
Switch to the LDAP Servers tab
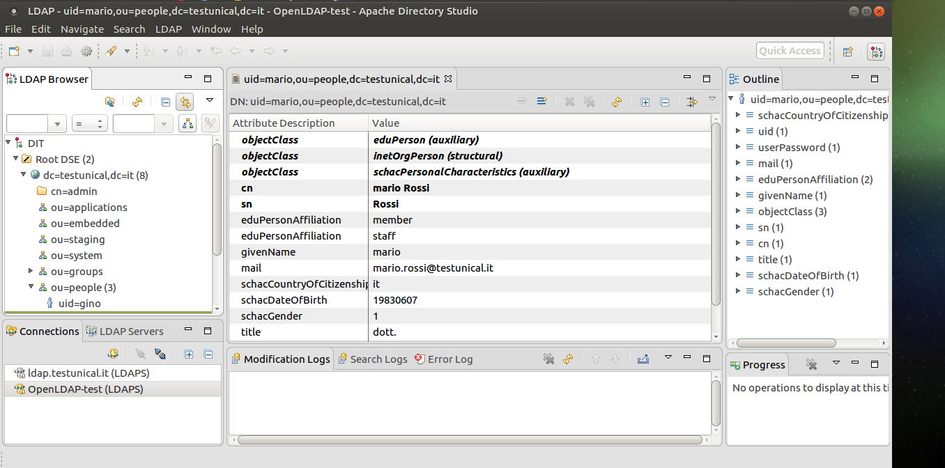pyautogui.click(x=125, y=331)
